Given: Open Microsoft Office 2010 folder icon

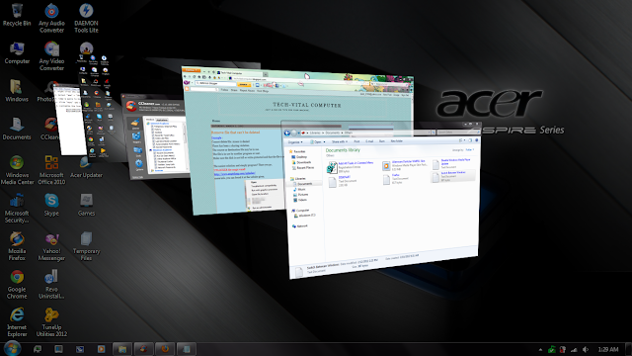Looking at the screenshot, I should (51, 170).
